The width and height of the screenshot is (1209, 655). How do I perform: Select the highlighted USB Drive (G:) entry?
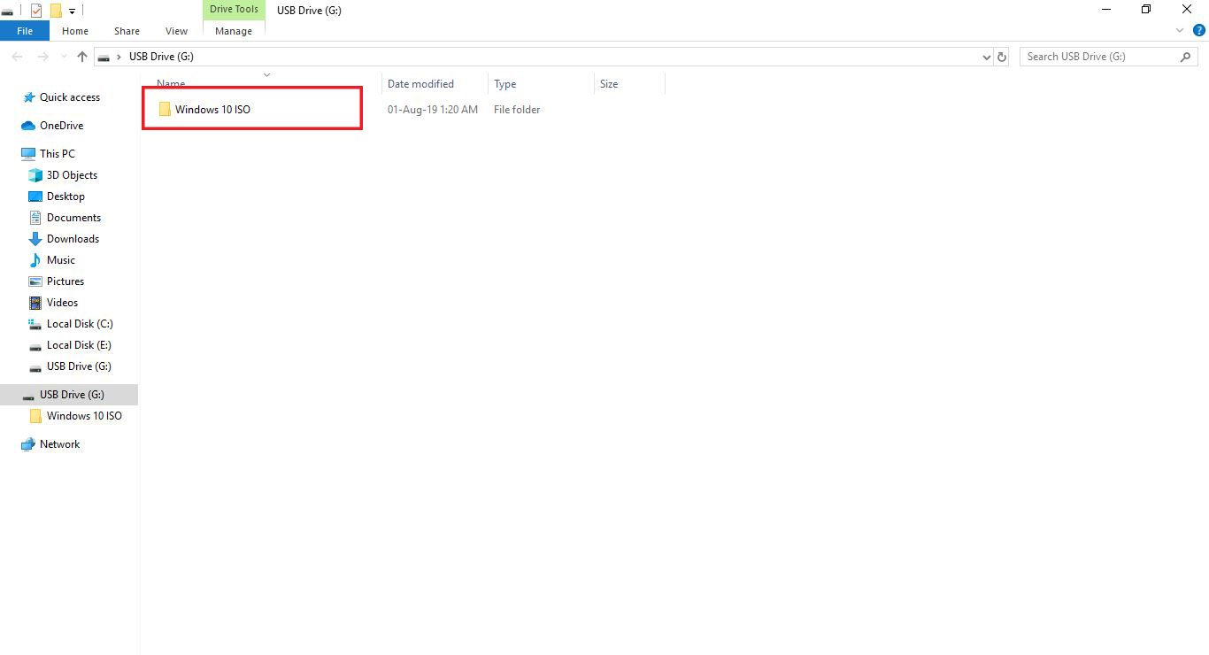pyautogui.click(x=69, y=395)
